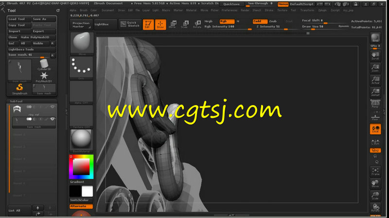Click the Lightbox Tools button

pyautogui.click(x=32, y=49)
